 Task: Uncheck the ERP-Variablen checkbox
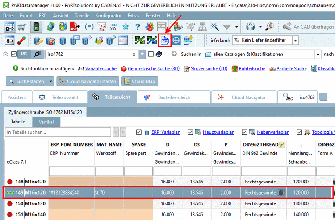pos(139,132)
